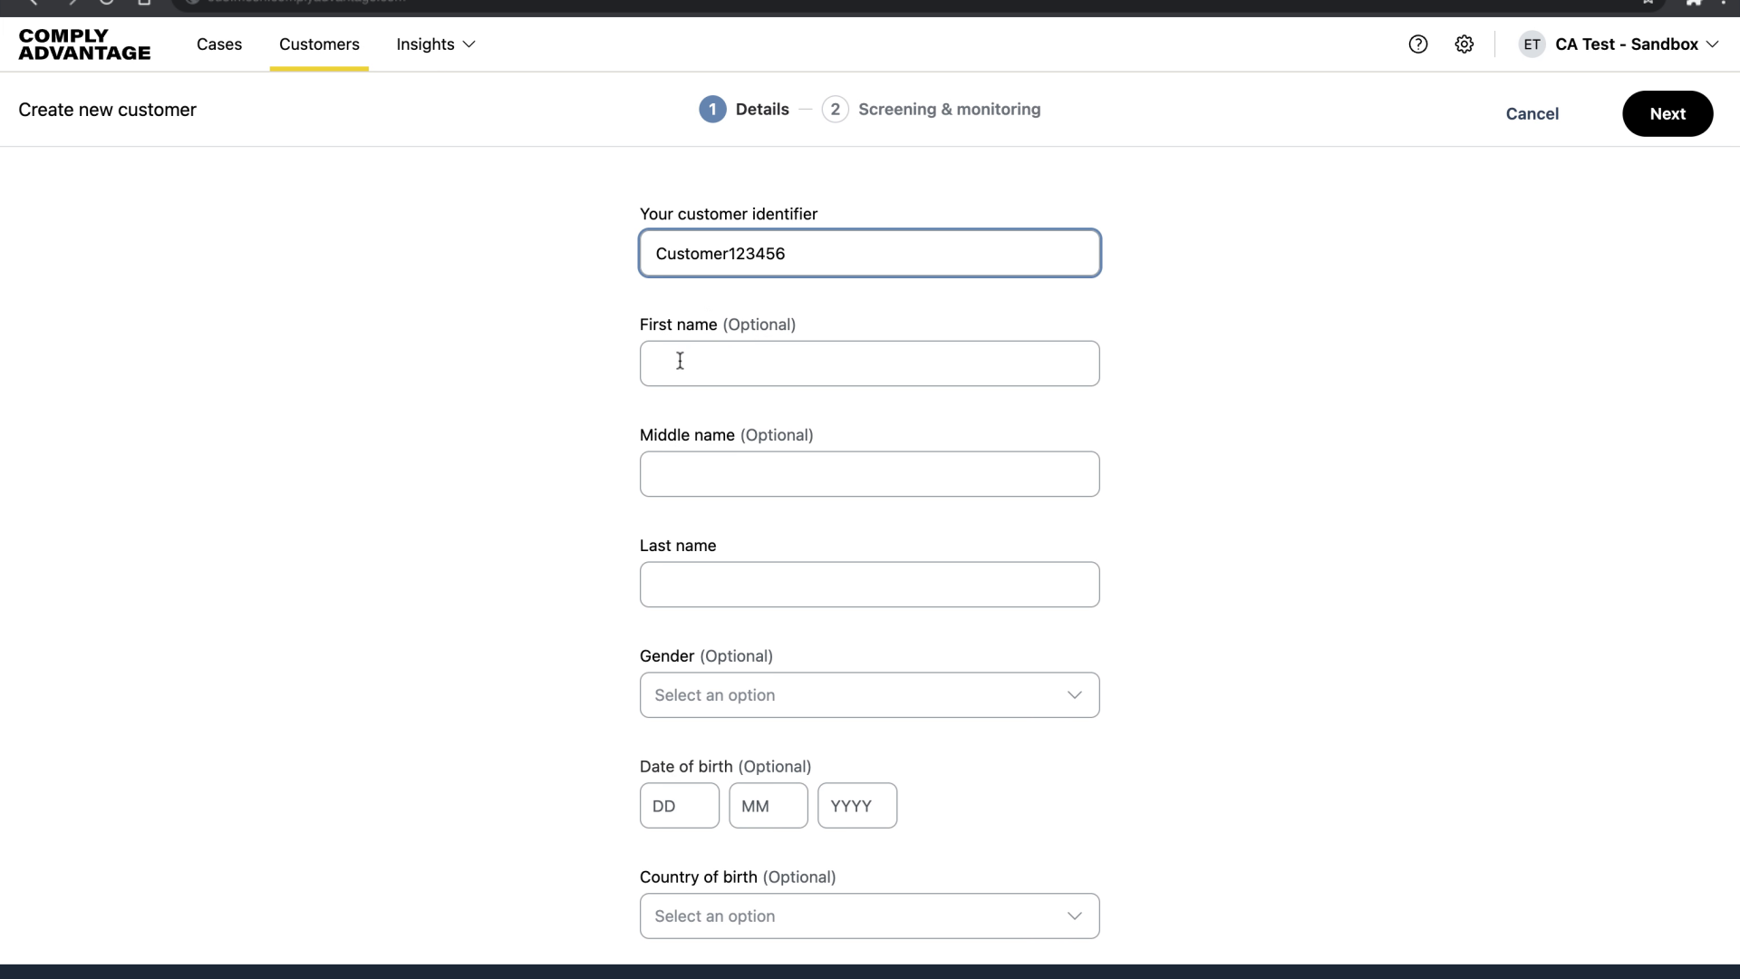The height and width of the screenshot is (979, 1740).
Task: Click Cancel to discard the new customer
Action: (x=1532, y=113)
